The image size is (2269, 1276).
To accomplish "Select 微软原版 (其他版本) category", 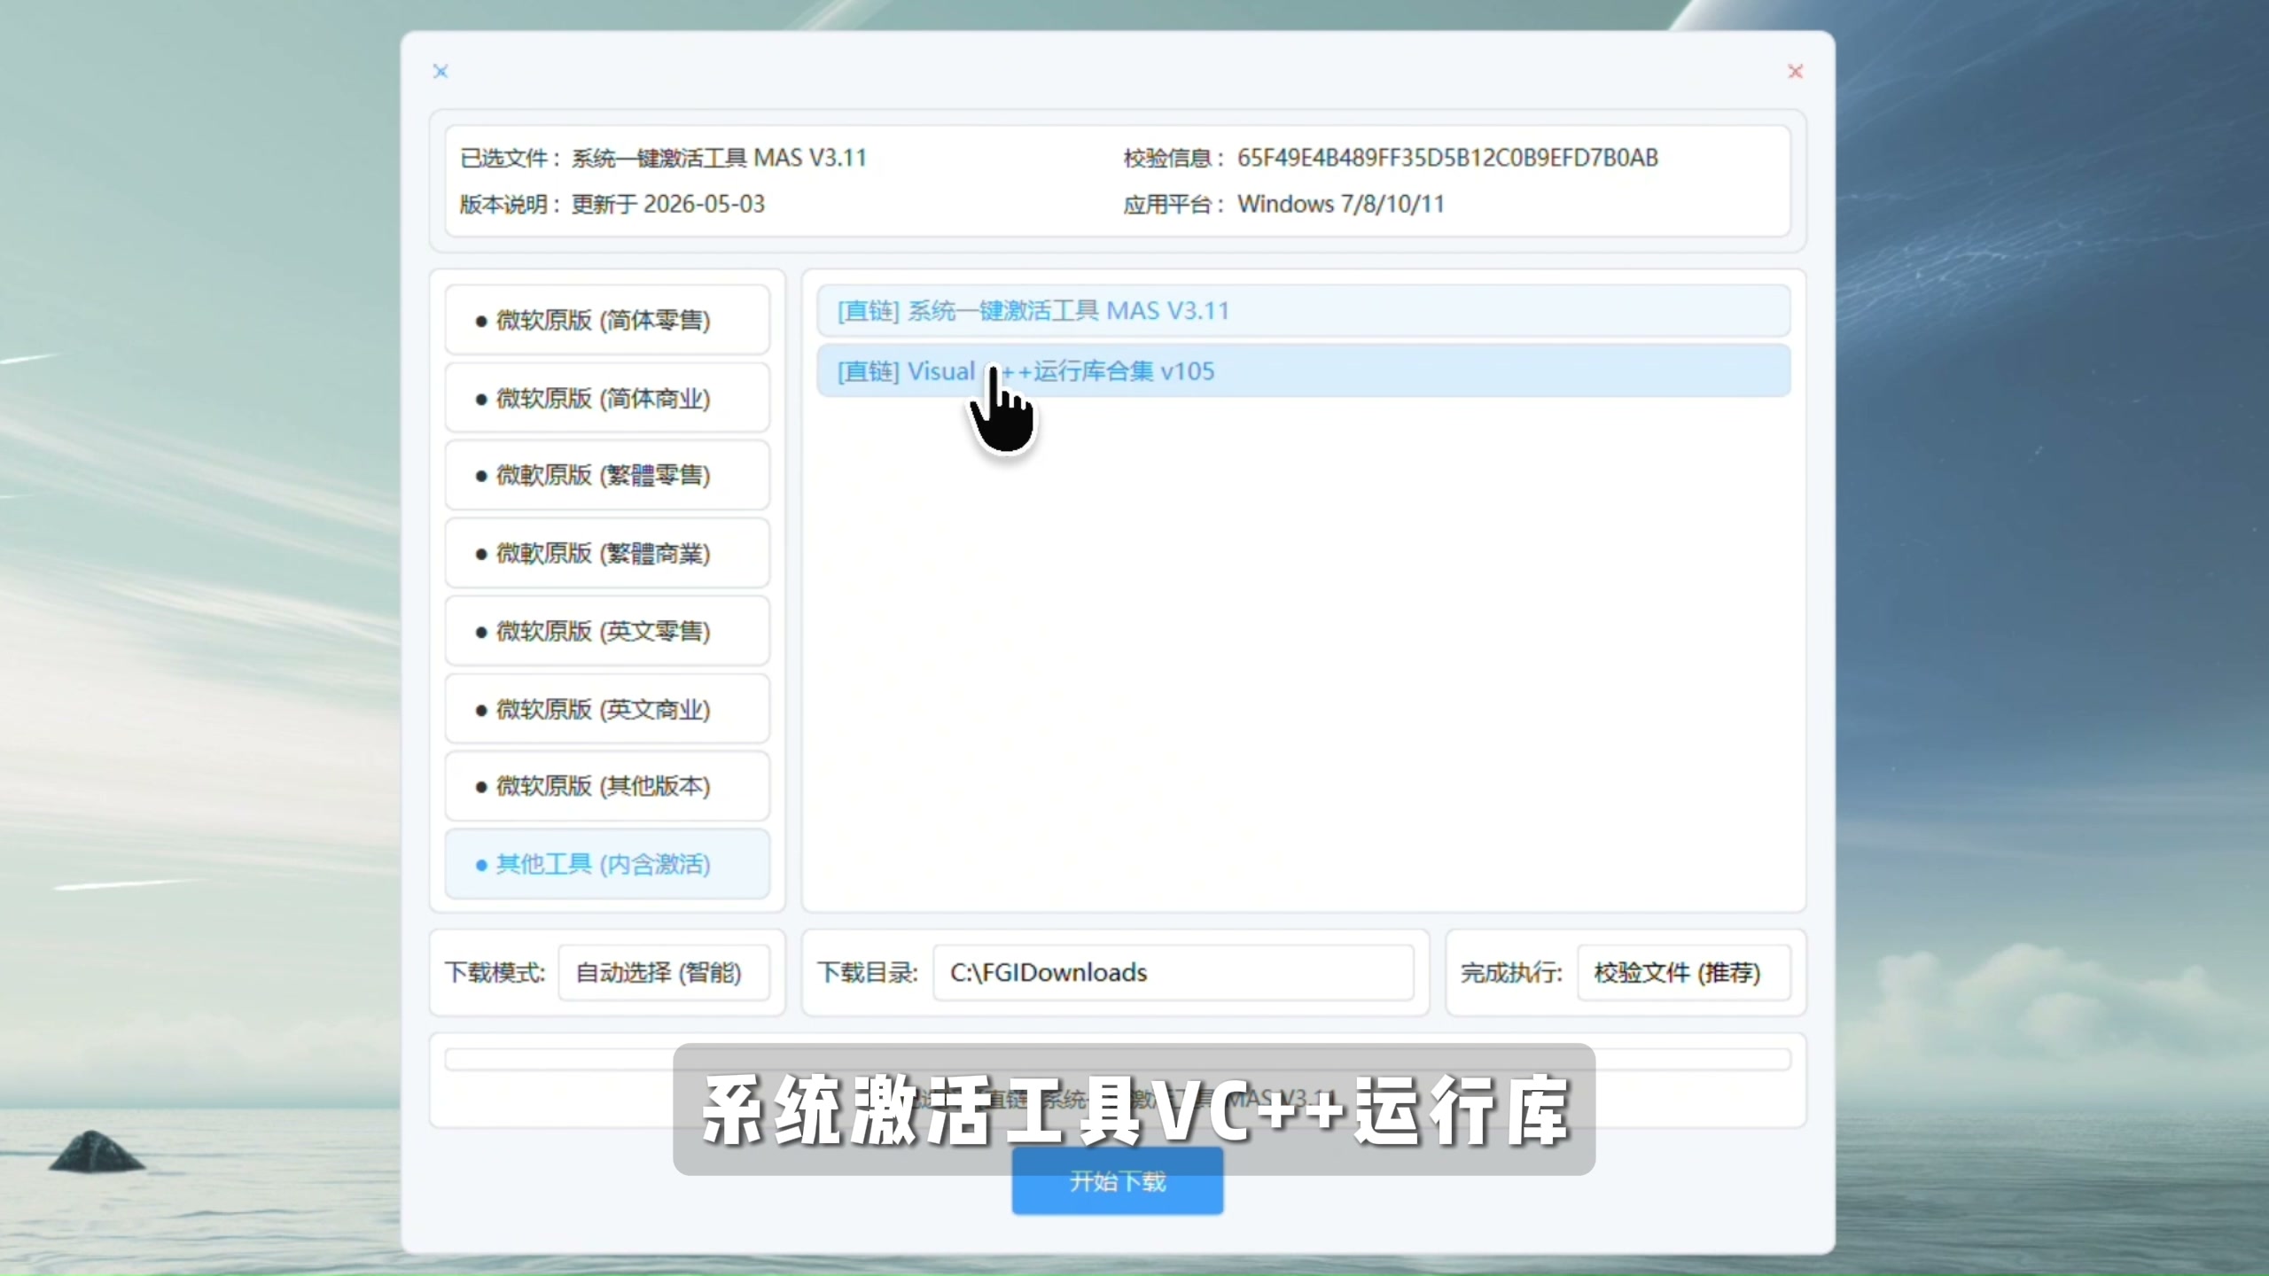I will tap(607, 786).
